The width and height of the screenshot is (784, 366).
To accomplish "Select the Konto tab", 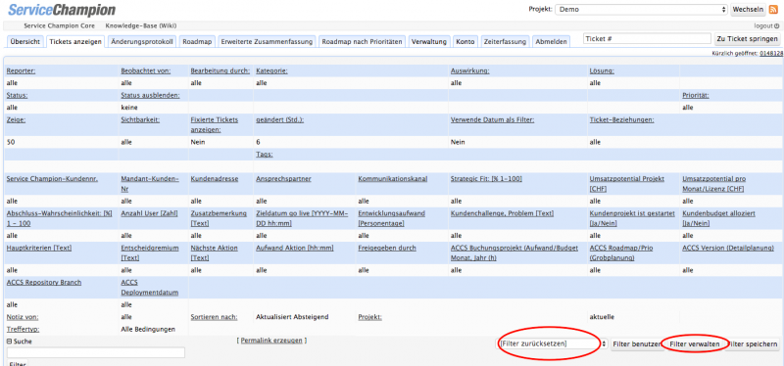I will pos(465,42).
